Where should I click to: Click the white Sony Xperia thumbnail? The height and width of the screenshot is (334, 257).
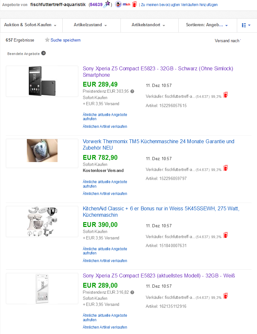tap(42, 288)
